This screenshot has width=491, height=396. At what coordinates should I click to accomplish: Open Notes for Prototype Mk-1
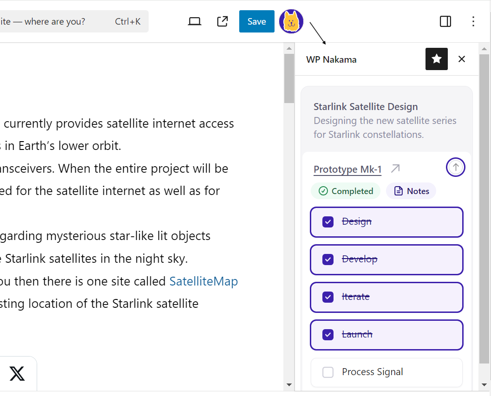(x=411, y=191)
